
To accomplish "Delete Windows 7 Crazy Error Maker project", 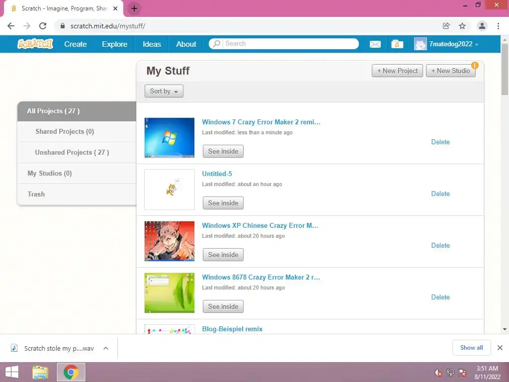I will click(x=440, y=142).
